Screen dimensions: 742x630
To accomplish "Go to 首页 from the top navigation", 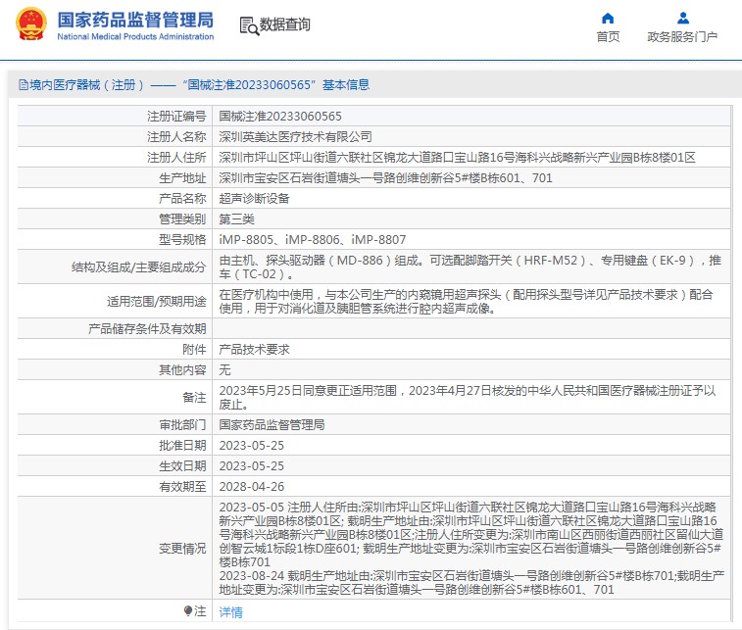I will [x=608, y=37].
